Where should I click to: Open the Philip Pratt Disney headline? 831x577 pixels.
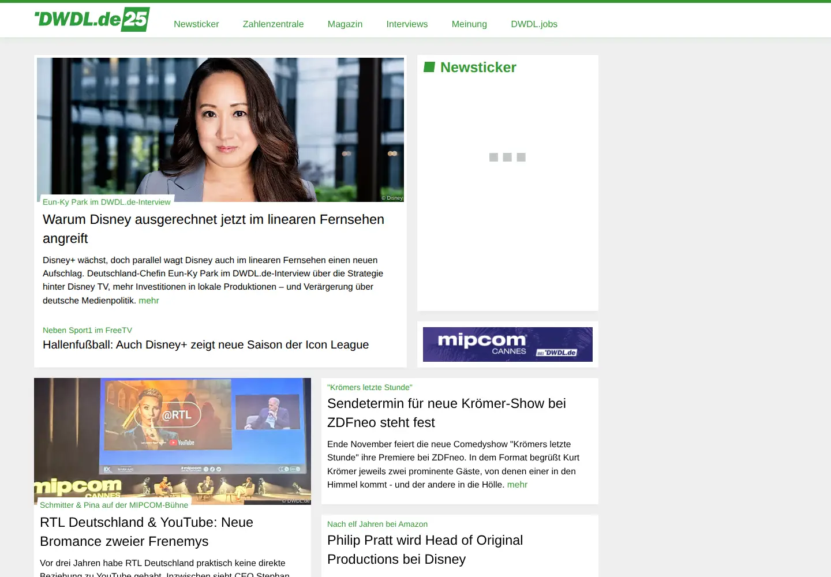point(425,550)
